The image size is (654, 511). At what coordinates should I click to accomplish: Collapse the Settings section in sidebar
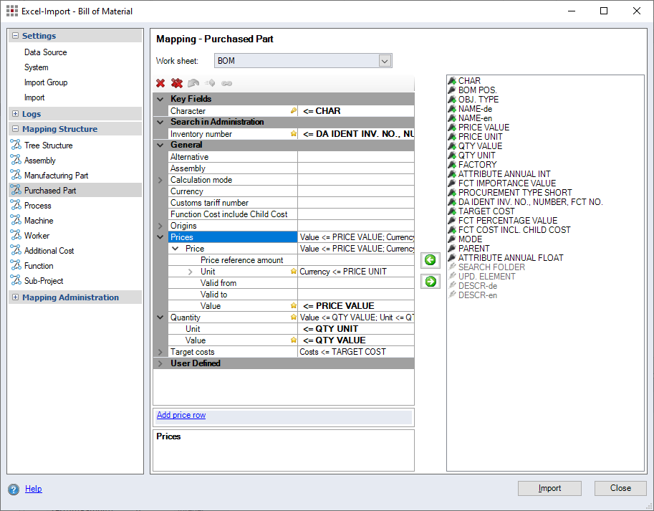(16, 36)
